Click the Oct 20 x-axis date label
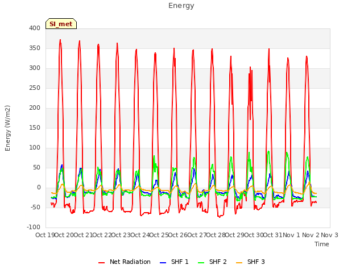Screen dimensions: 364x273 click(x=64, y=235)
